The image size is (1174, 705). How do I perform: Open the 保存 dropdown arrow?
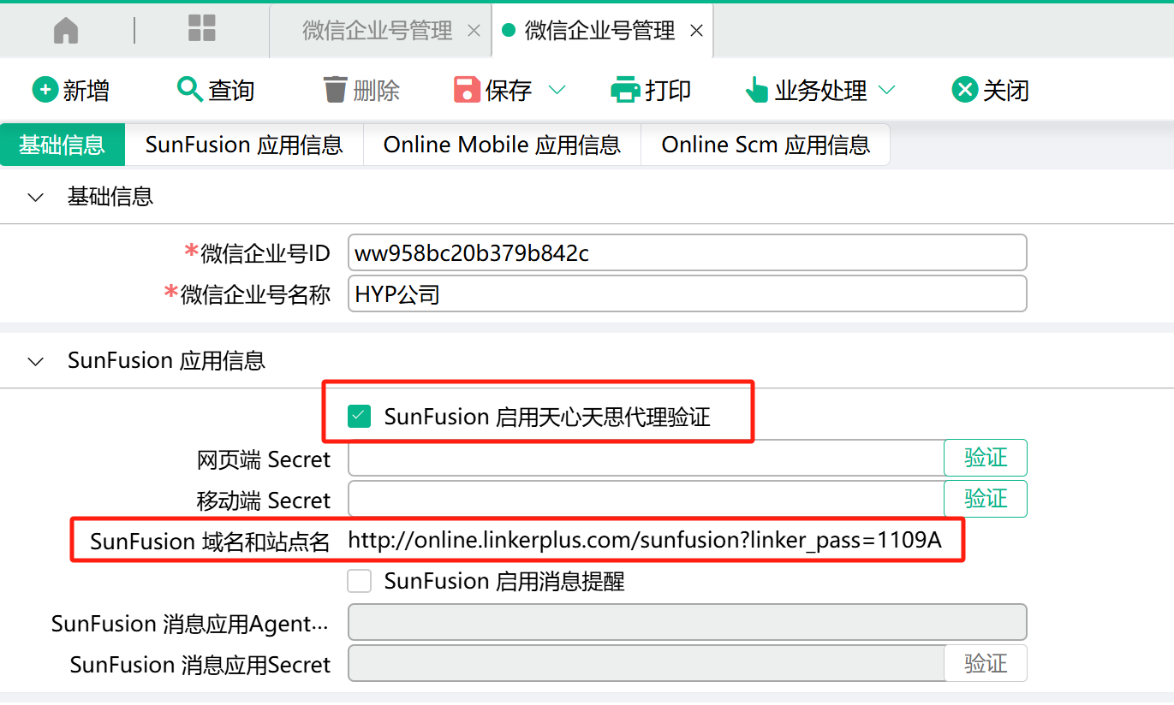point(557,90)
